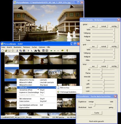Screen dimensions: 121x124
Task: Click wichtig button in the global group
Action: point(114,26)
